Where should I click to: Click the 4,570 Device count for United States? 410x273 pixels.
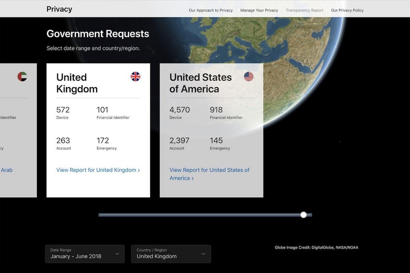click(x=180, y=110)
